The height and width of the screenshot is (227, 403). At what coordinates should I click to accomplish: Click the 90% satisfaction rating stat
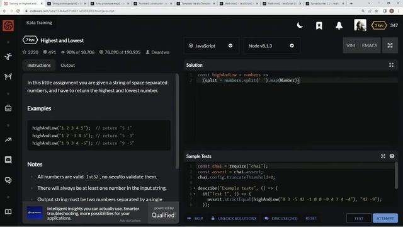pos(77,52)
